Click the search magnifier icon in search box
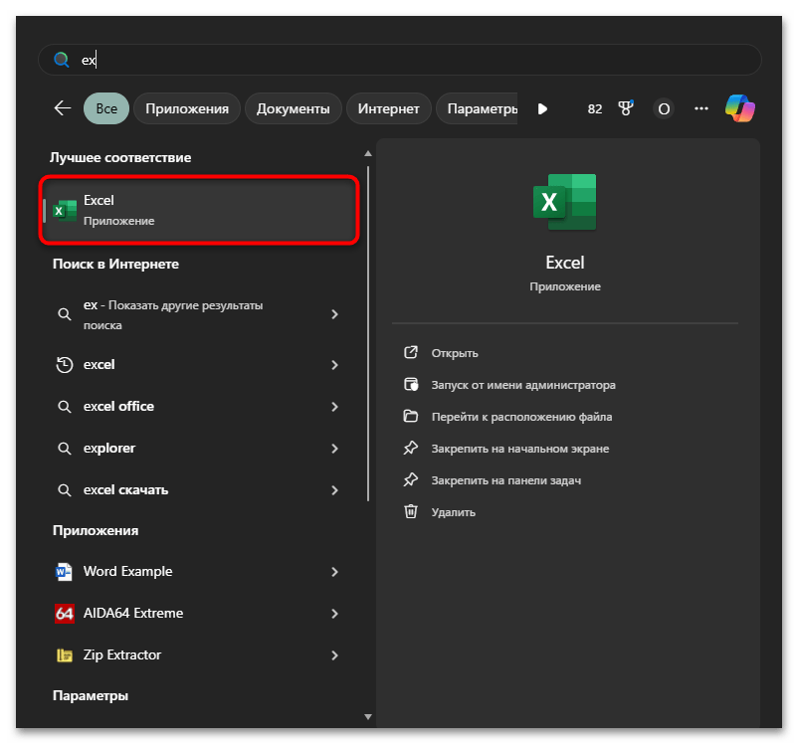Viewport: 798px width, 744px height. tap(62, 60)
